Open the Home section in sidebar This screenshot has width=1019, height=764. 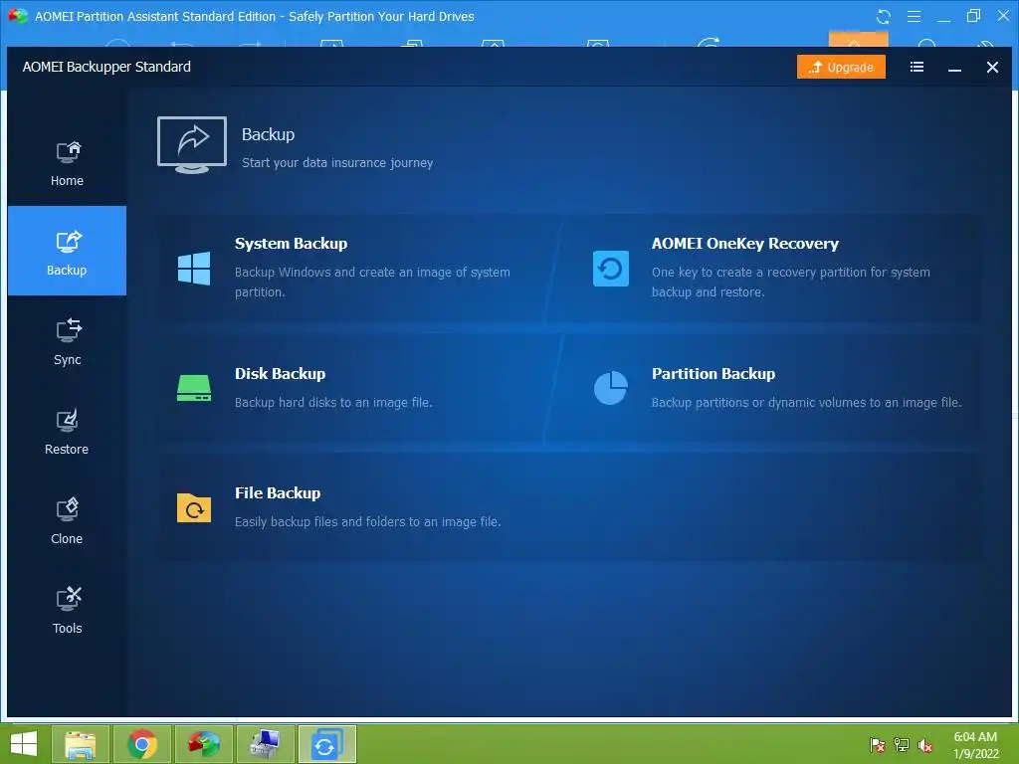tap(67, 162)
